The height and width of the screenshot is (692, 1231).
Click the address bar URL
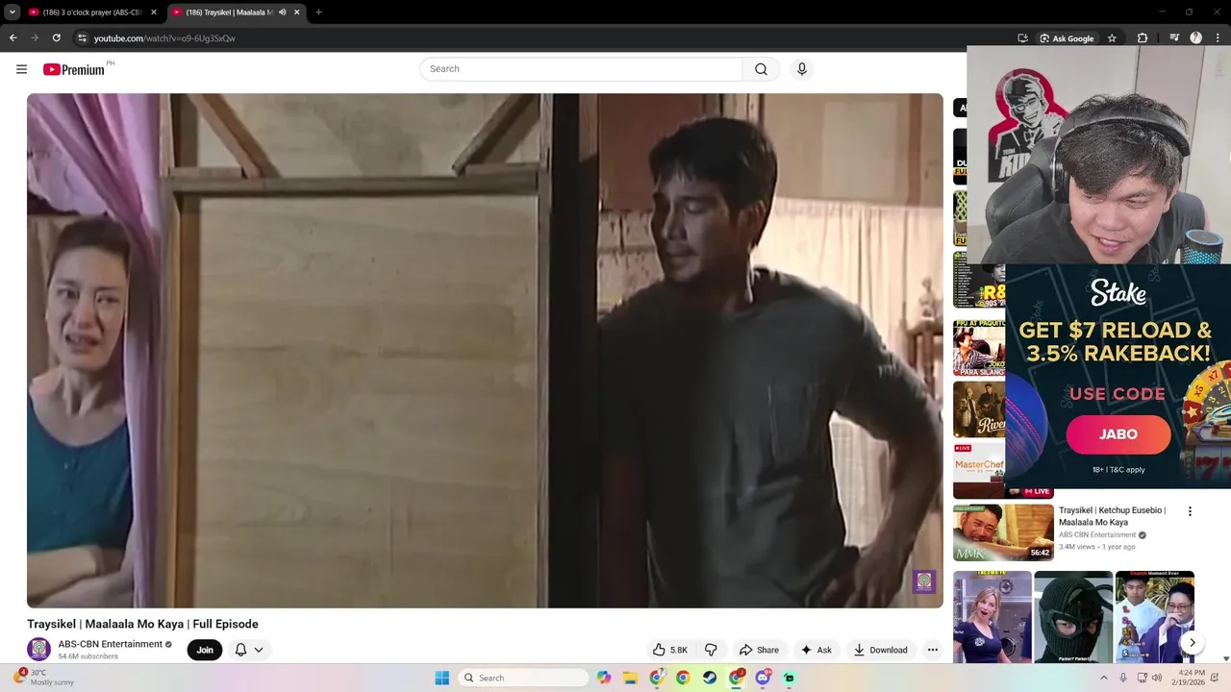164,38
